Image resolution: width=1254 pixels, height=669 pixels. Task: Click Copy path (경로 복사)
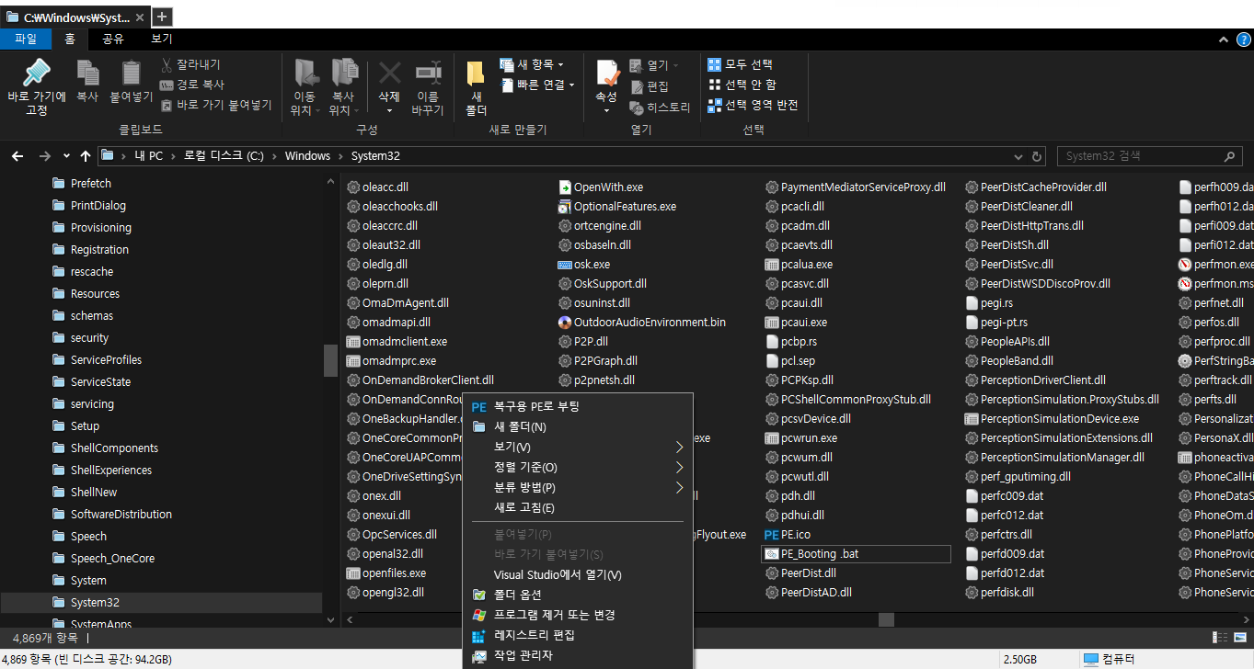click(x=191, y=85)
